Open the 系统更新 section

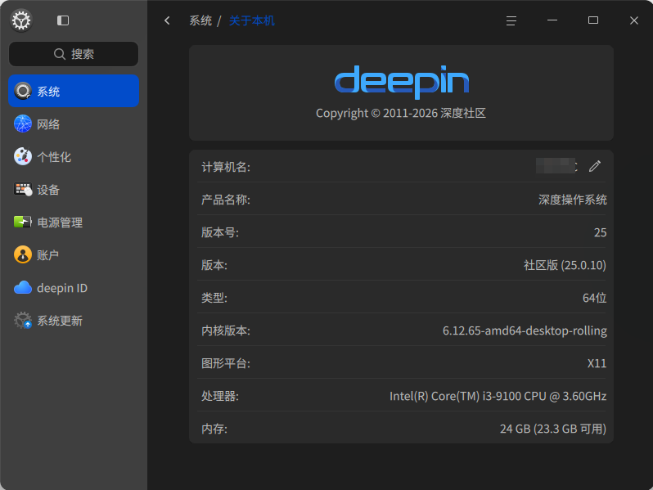[x=74, y=320]
